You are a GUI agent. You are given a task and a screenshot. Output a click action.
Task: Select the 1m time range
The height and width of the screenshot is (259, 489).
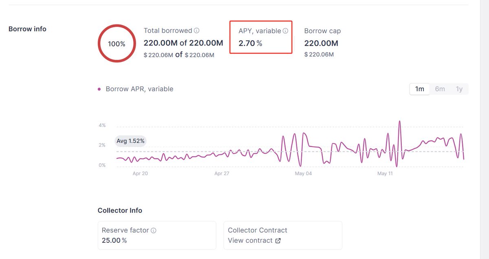click(x=419, y=89)
